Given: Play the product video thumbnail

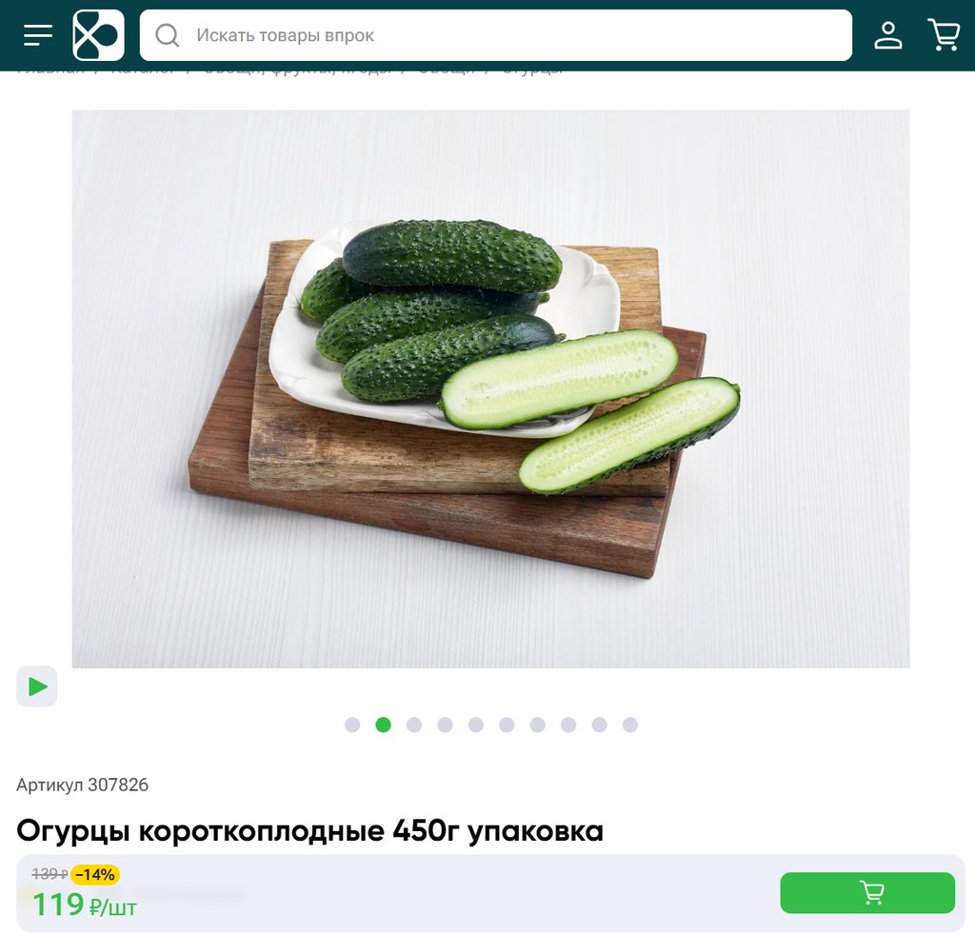Looking at the screenshot, I should coord(37,686).
